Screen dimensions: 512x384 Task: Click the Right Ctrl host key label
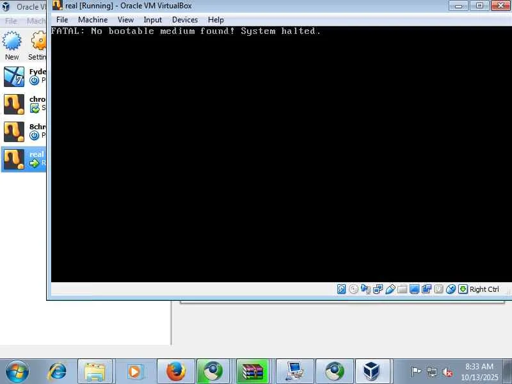point(484,289)
